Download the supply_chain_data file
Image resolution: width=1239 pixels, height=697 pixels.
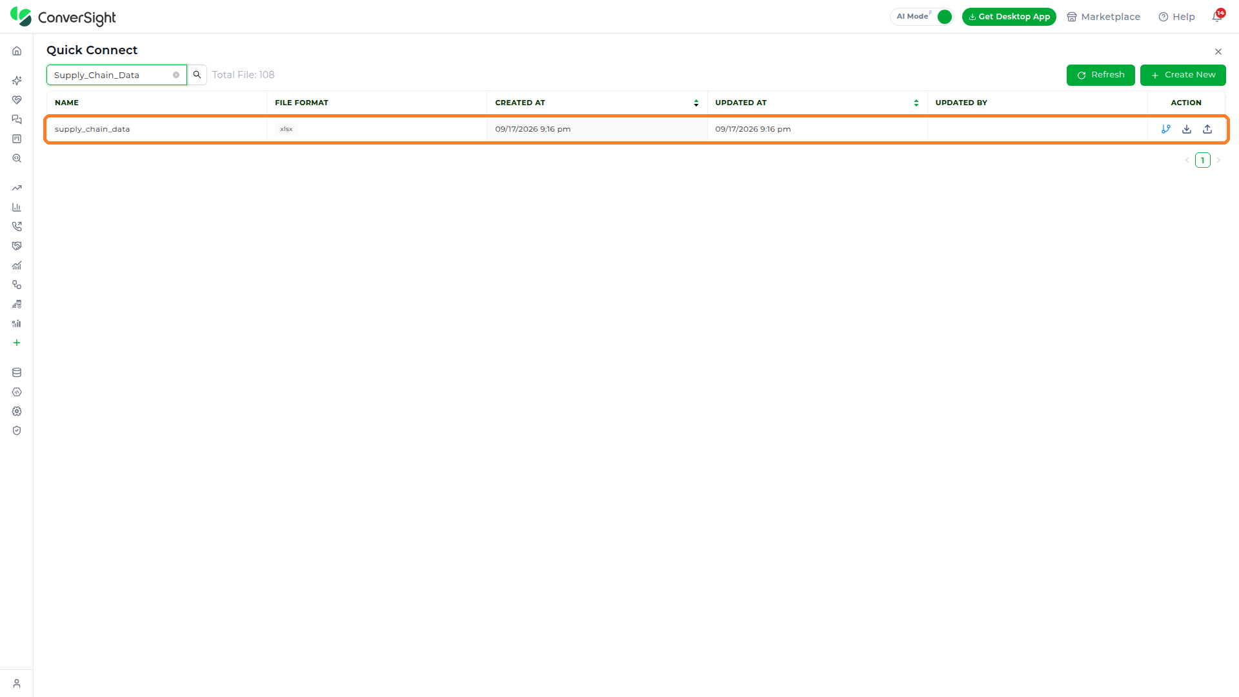[x=1187, y=129]
